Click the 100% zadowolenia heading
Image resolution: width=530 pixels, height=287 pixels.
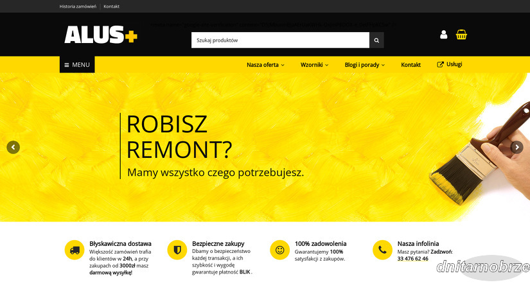[321, 243]
